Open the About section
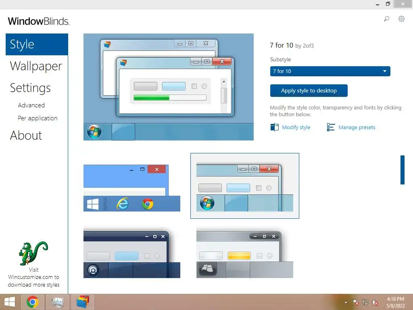The image size is (413, 310). [26, 136]
